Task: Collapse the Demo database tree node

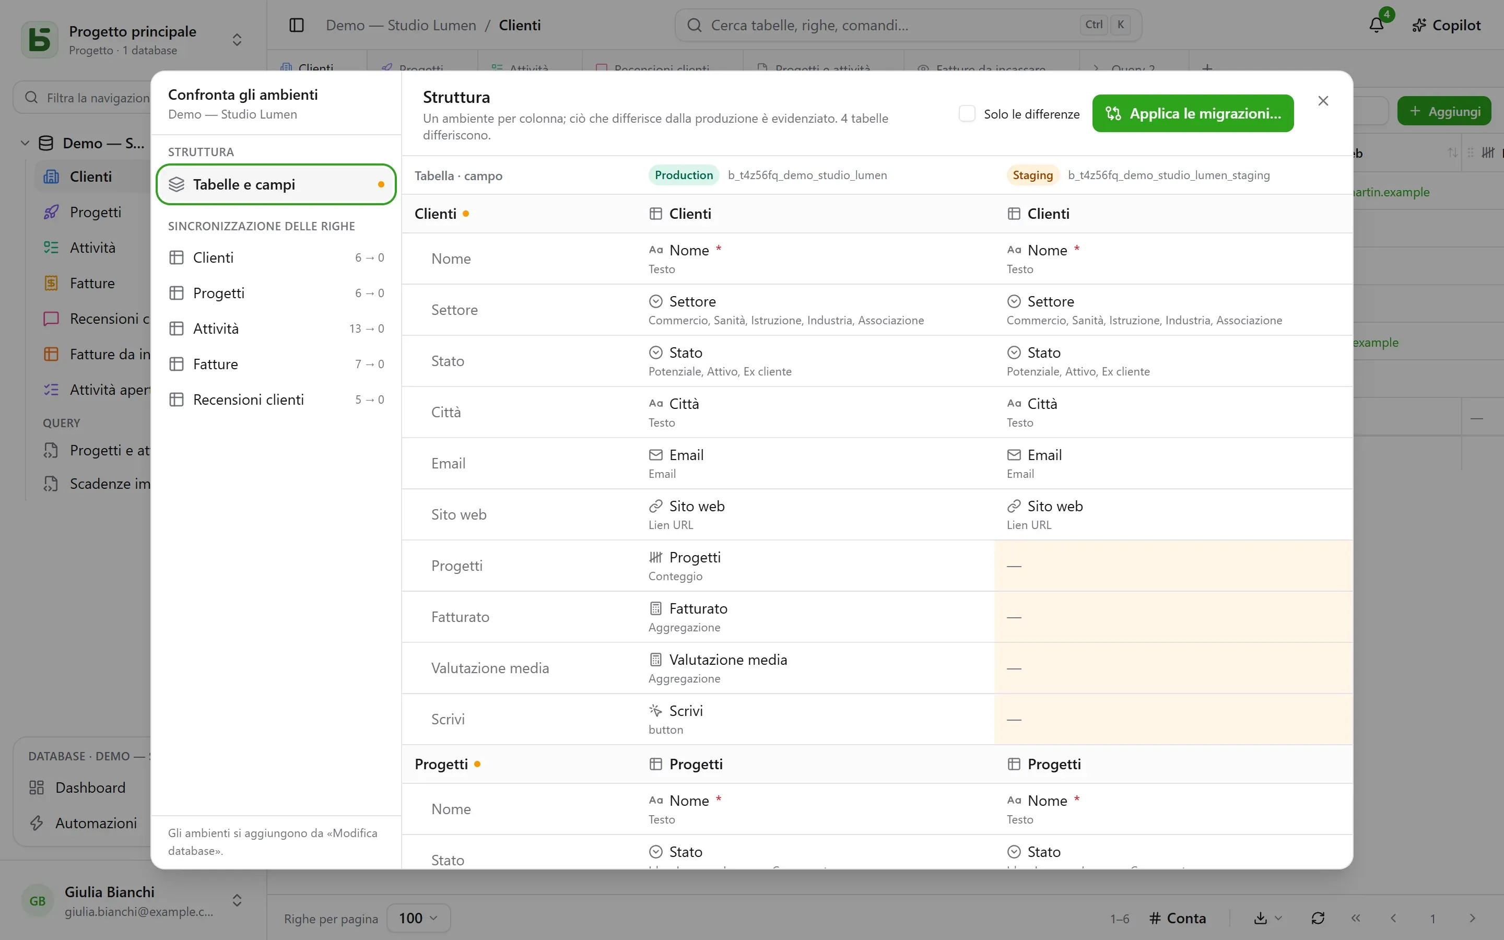Action: 25,143
